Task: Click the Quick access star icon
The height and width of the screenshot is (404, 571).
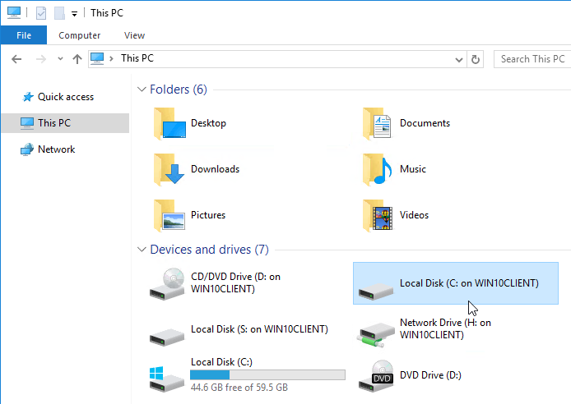Action: point(28,97)
